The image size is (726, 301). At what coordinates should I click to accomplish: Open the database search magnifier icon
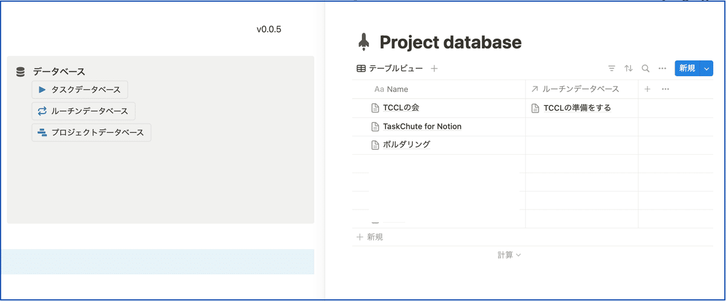646,69
